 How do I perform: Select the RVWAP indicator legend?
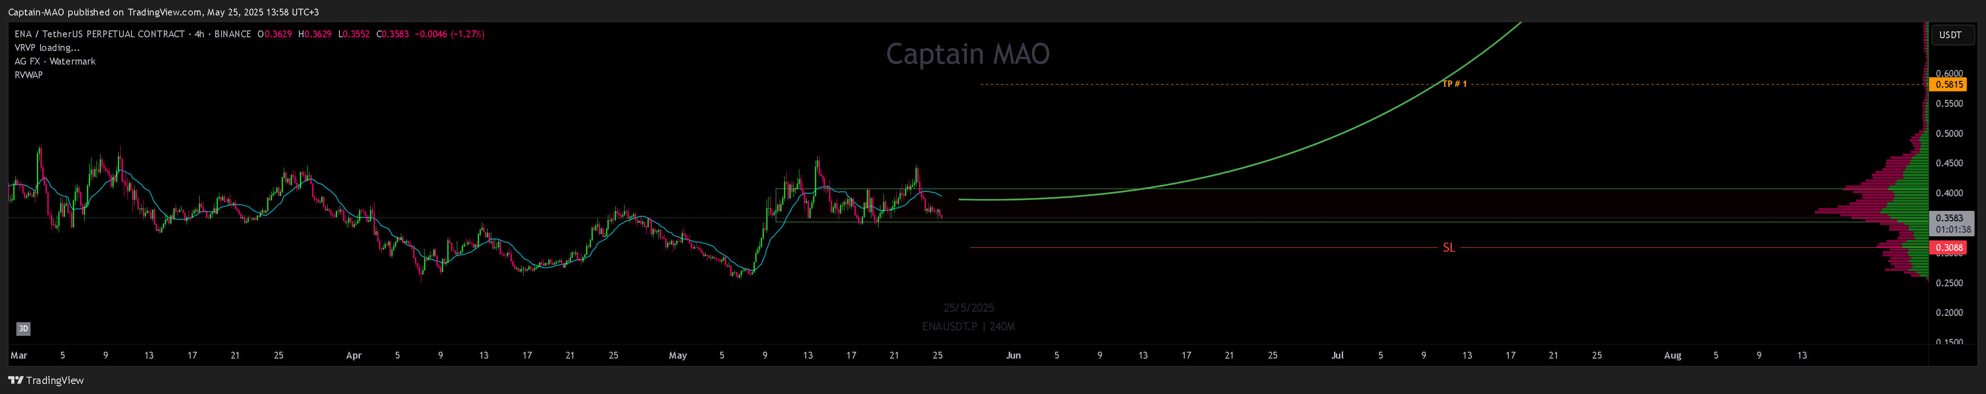point(29,75)
